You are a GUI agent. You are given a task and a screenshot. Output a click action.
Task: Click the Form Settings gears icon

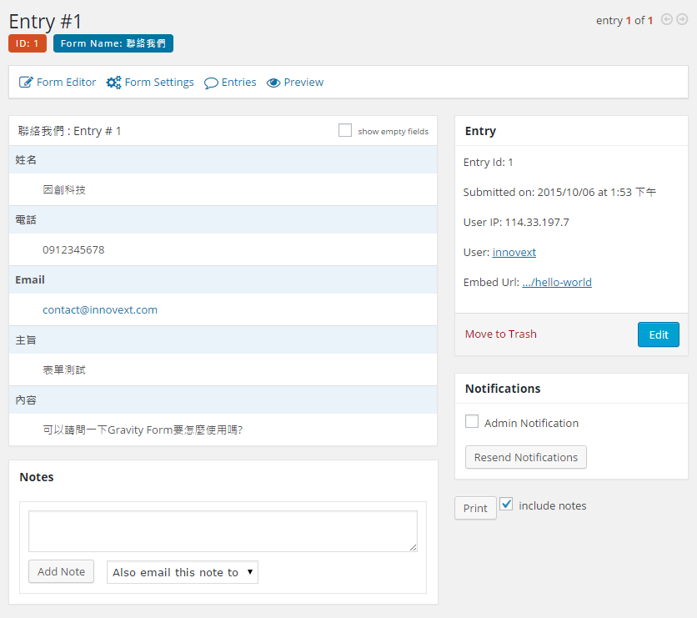click(x=114, y=83)
